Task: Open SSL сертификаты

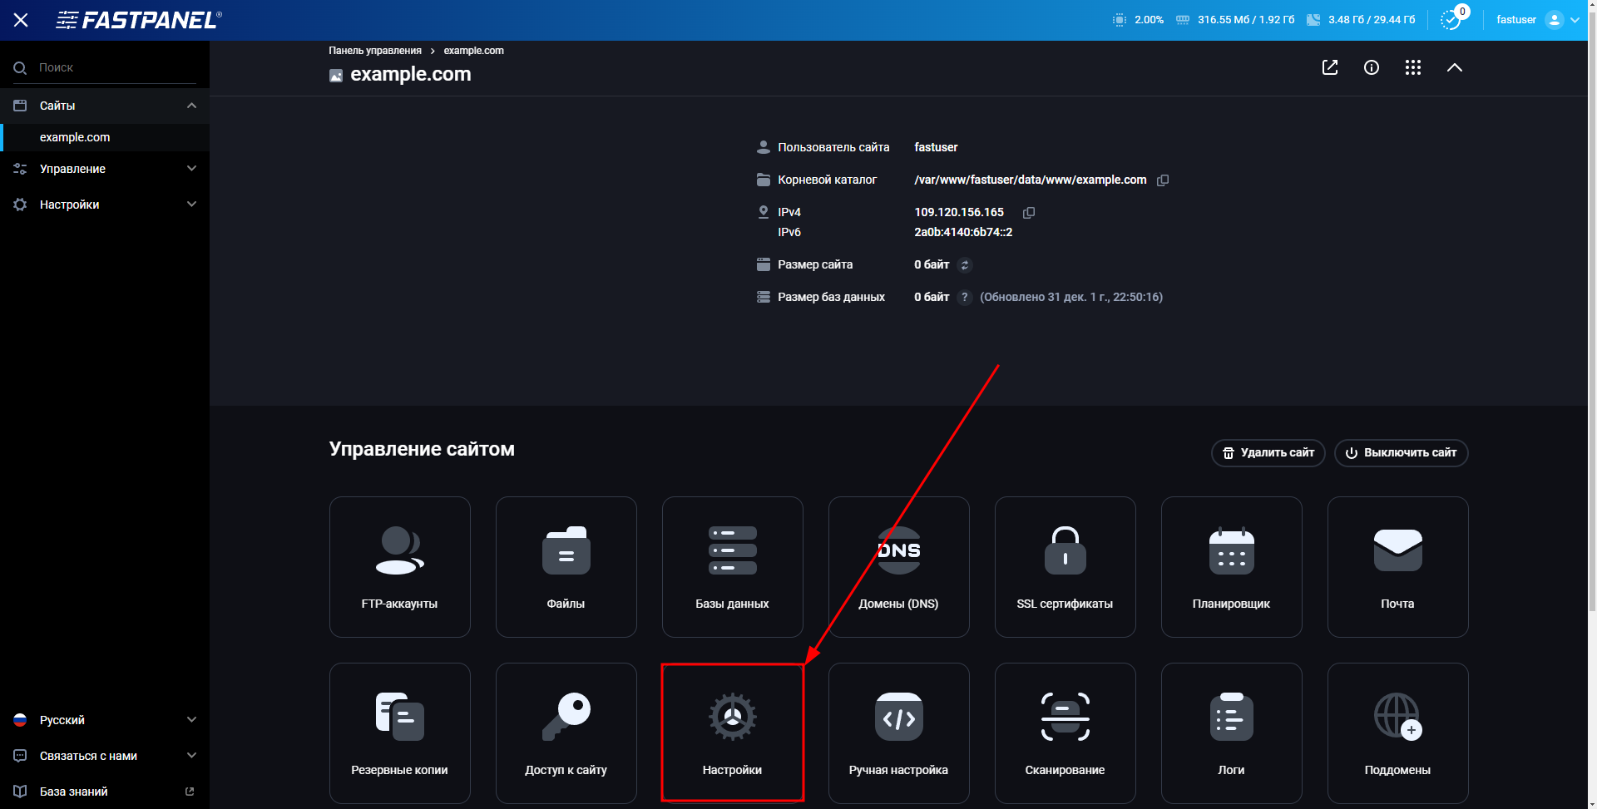Action: 1065,566
